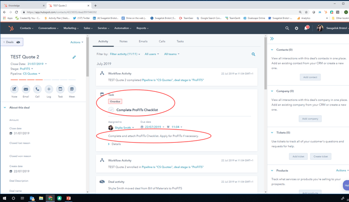Go back to Deals list
The image size is (349, 202).
12,42
